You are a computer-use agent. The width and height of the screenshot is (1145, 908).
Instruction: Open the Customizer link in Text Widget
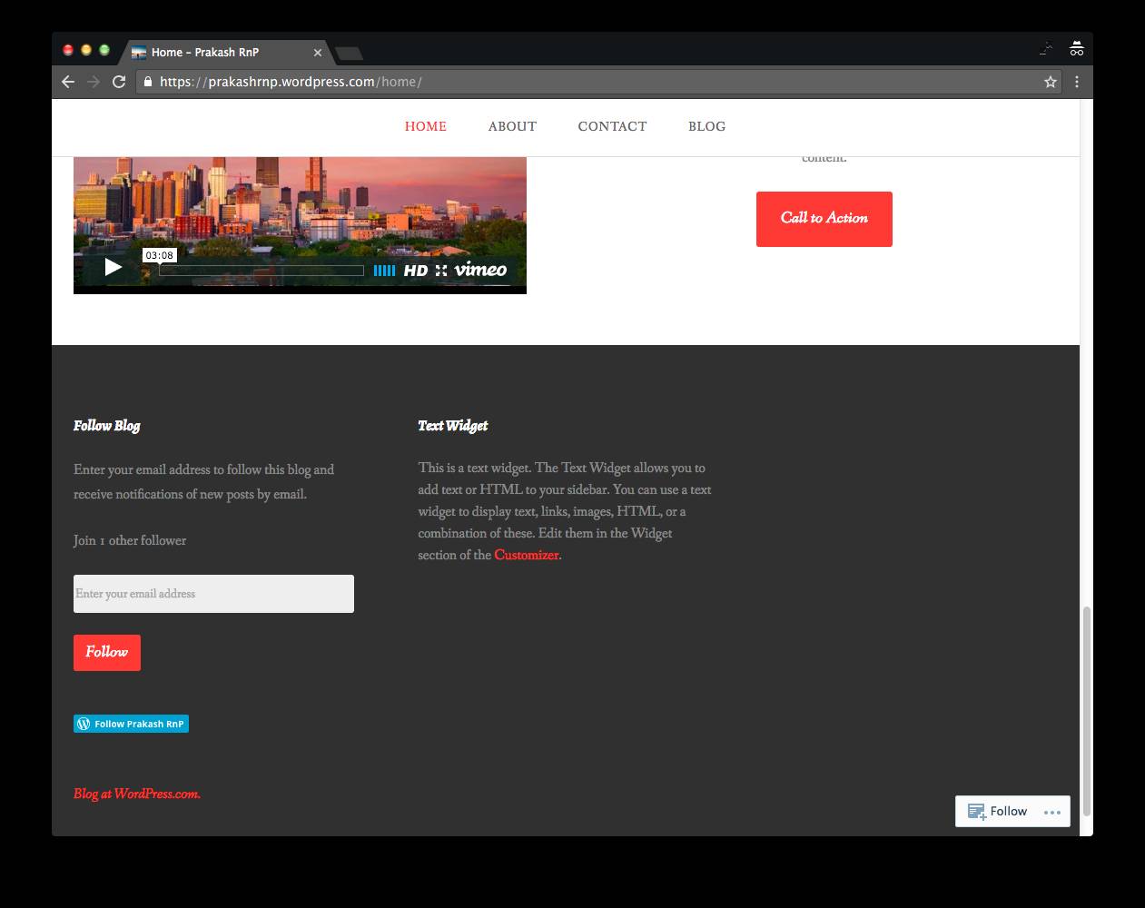click(526, 555)
